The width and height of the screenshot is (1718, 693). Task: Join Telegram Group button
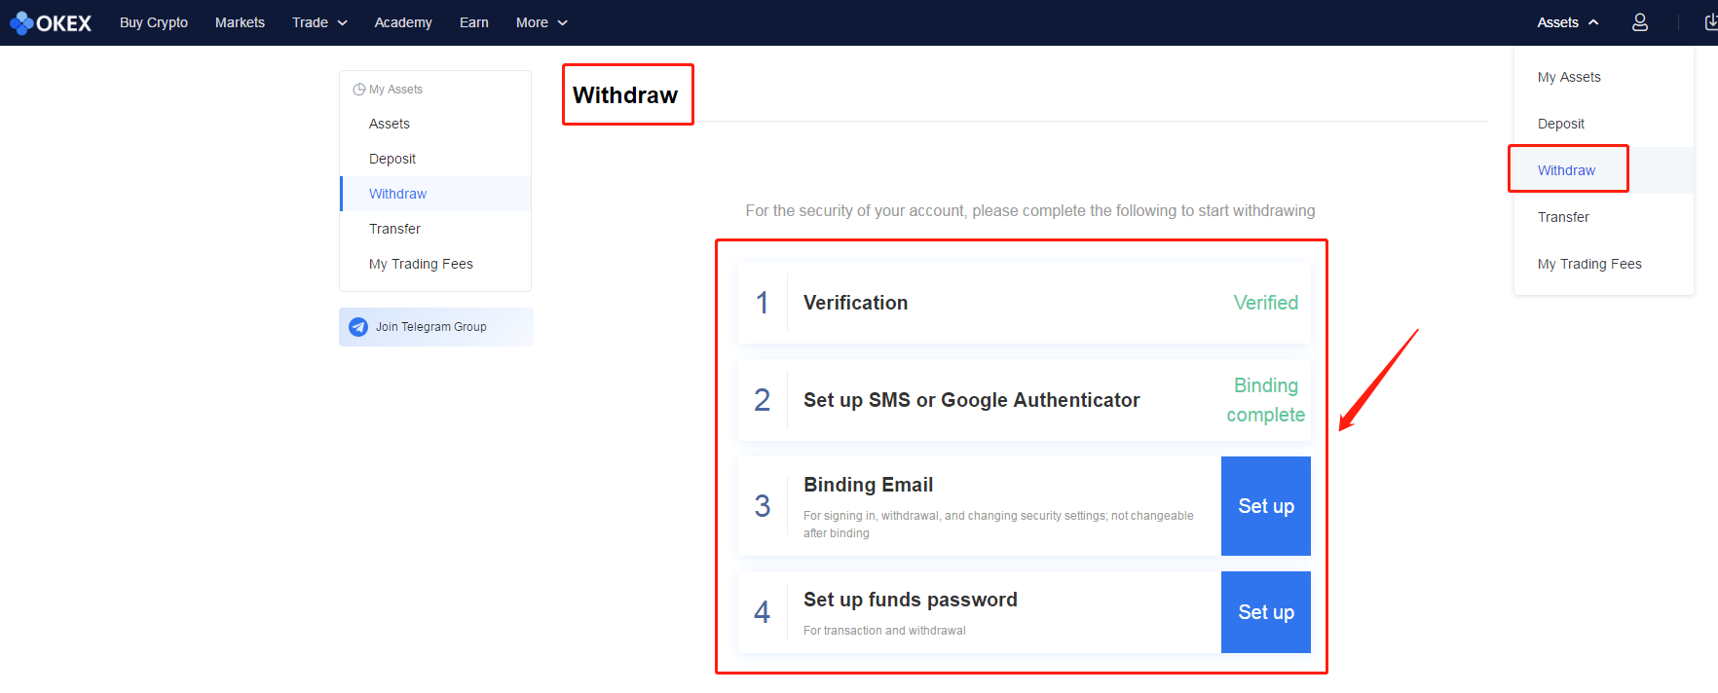(x=436, y=327)
